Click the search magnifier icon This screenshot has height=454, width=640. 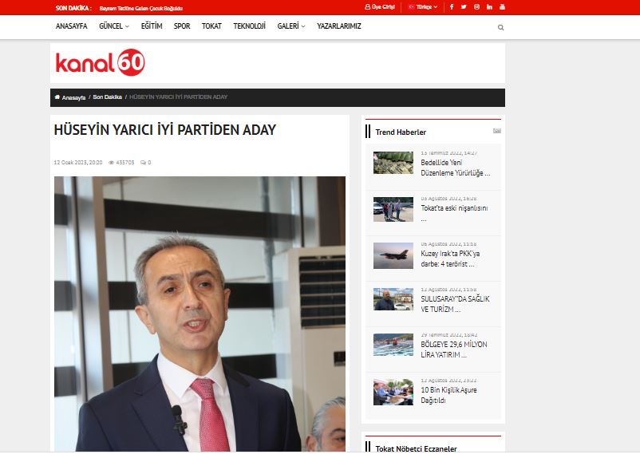[501, 28]
